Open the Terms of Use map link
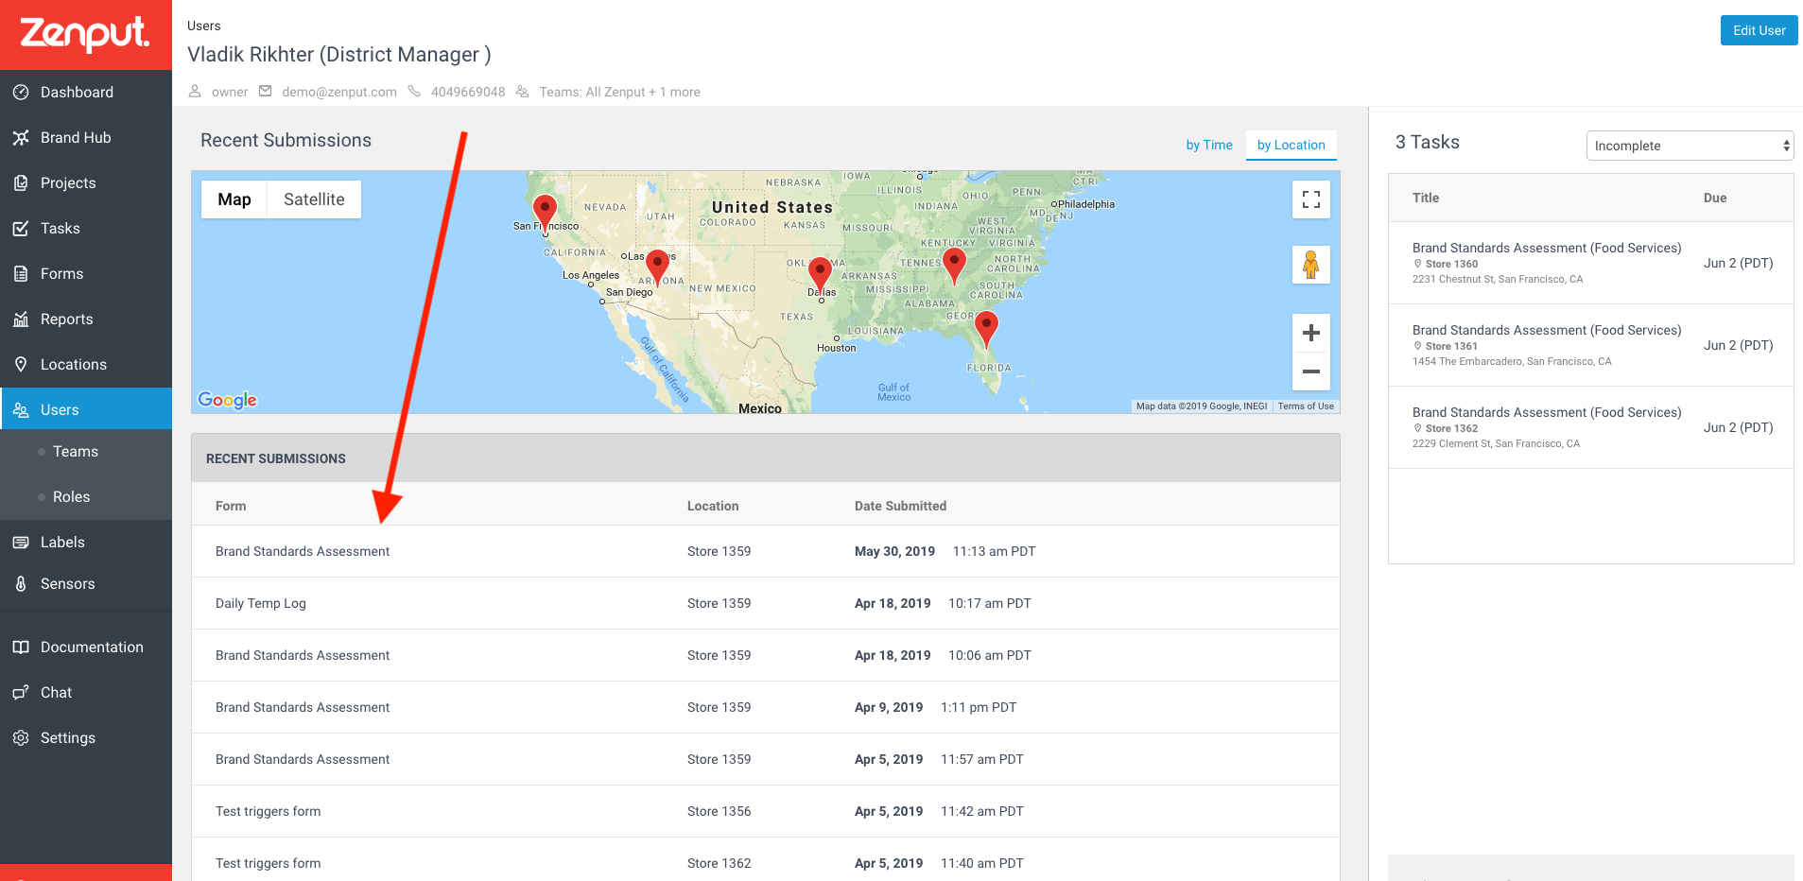The image size is (1803, 881). [x=1306, y=406]
